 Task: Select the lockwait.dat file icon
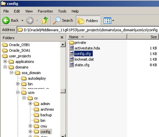(x=71, y=59)
